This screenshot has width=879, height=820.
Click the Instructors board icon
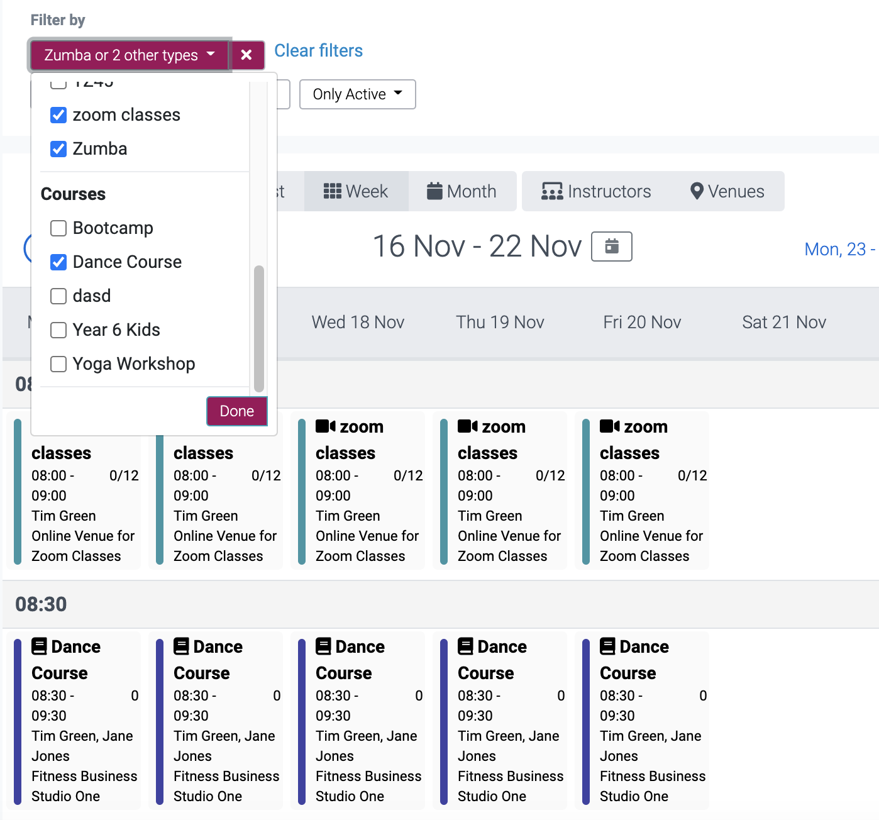pos(552,191)
